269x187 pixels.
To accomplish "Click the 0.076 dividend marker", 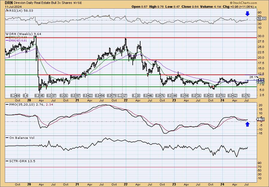I will [246, 95].
